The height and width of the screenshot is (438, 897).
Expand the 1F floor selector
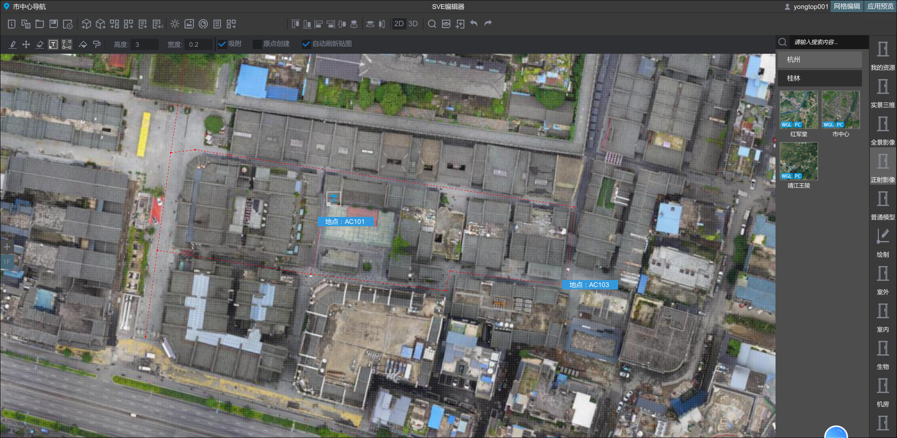[7, 262]
